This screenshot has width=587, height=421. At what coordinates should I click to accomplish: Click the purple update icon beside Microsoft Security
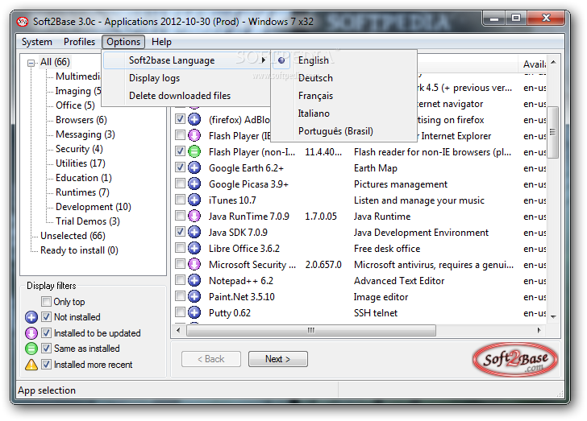click(194, 264)
